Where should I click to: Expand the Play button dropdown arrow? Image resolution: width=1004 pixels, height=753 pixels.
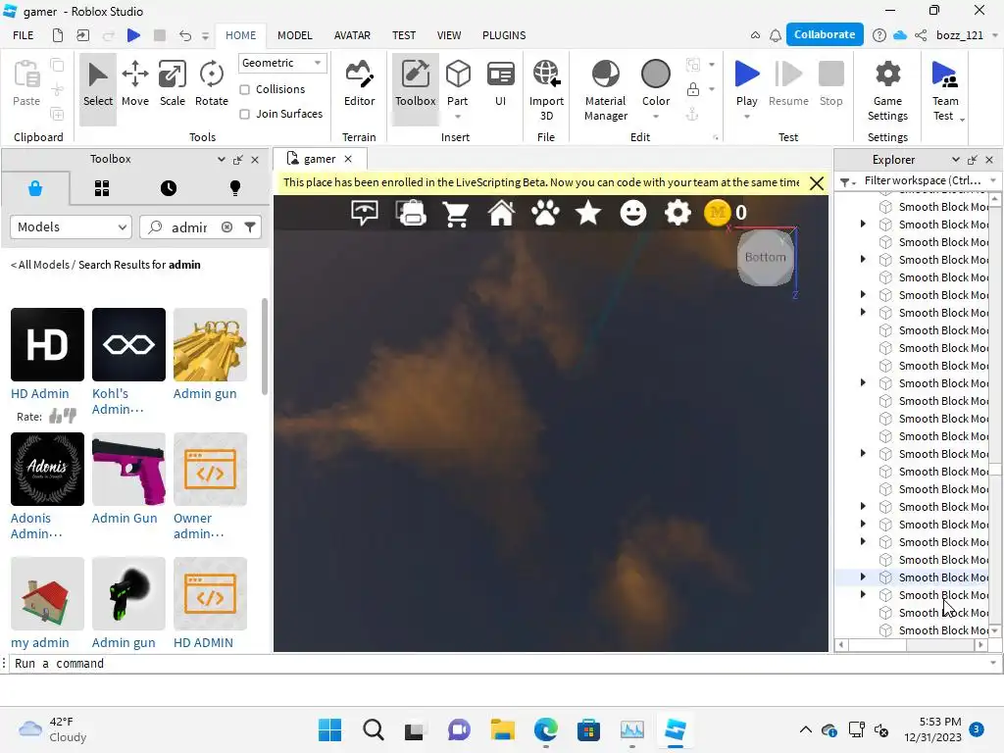746,117
